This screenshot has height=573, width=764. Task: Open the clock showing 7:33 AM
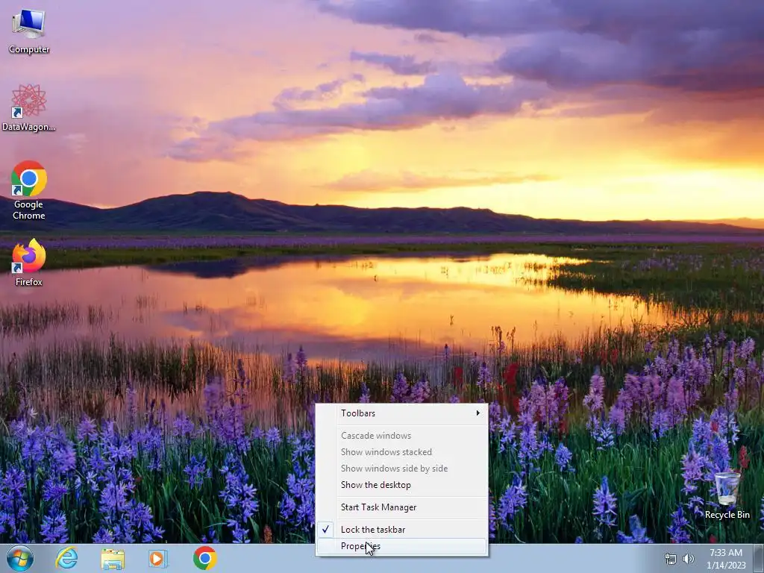click(726, 559)
